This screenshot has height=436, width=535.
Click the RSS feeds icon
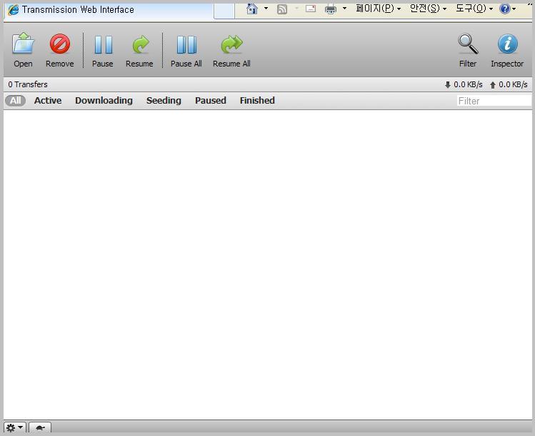coord(282,9)
